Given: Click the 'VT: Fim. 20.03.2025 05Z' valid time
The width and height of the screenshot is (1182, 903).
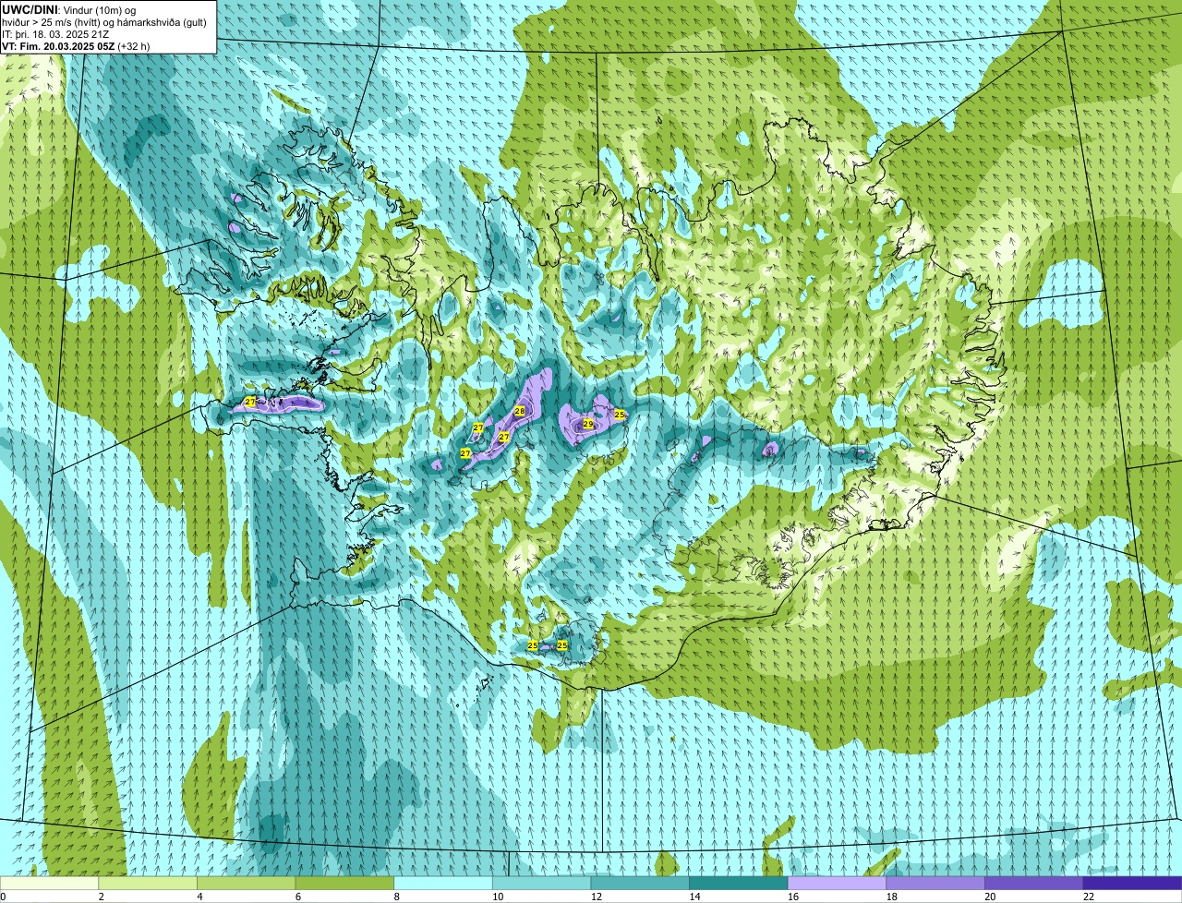Looking at the screenshot, I should coord(58,46).
